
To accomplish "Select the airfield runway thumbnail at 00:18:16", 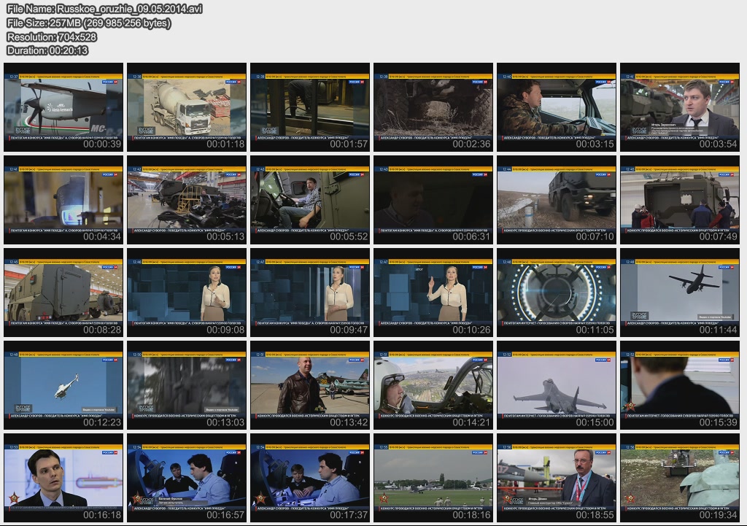I will 433,478.
